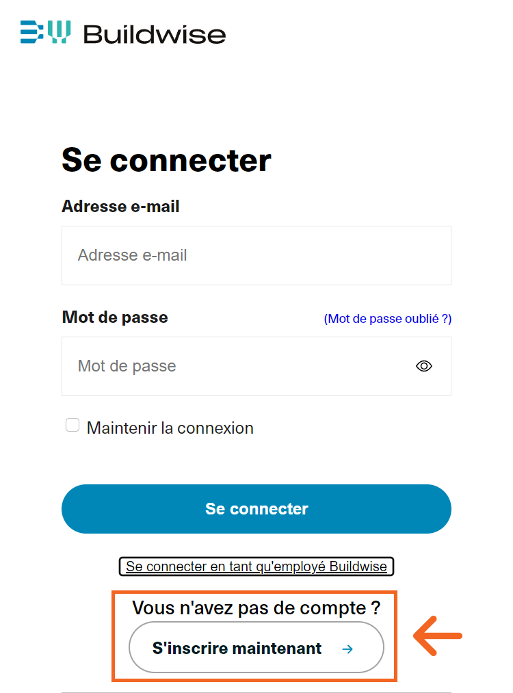
Task: Click the Adresse e-mail field label
Action: coord(120,206)
